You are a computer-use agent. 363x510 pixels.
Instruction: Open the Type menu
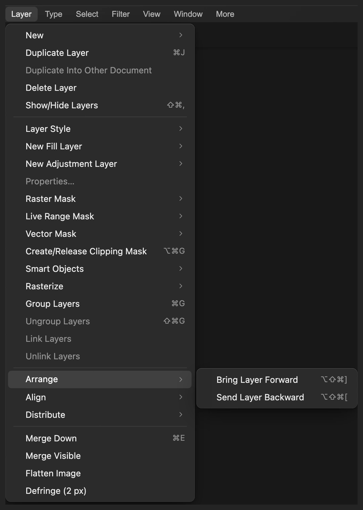(54, 14)
